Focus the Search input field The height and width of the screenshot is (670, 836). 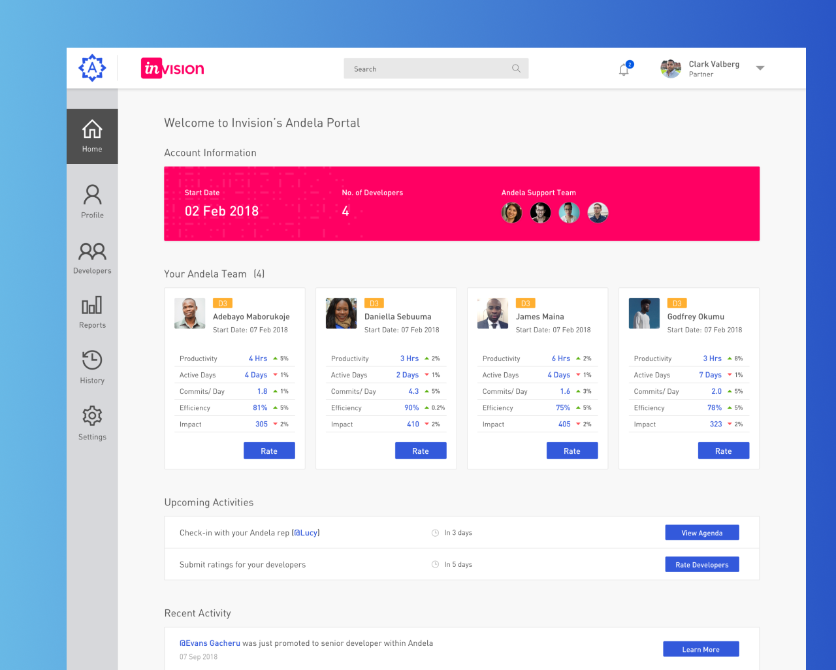(x=428, y=69)
